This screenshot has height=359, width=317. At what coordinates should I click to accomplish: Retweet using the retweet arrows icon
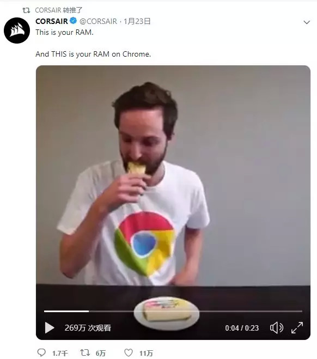coord(85,352)
